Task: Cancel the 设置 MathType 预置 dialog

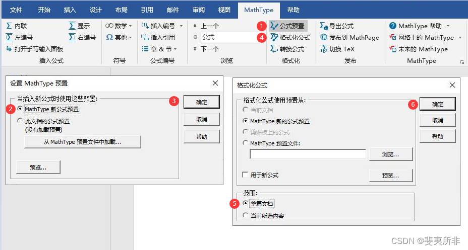Action: click(x=202, y=119)
